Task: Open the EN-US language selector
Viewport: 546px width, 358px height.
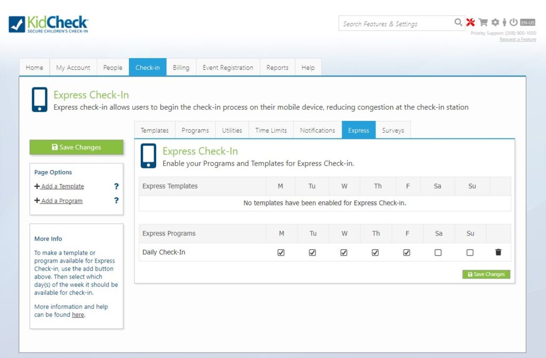Action: point(527,22)
